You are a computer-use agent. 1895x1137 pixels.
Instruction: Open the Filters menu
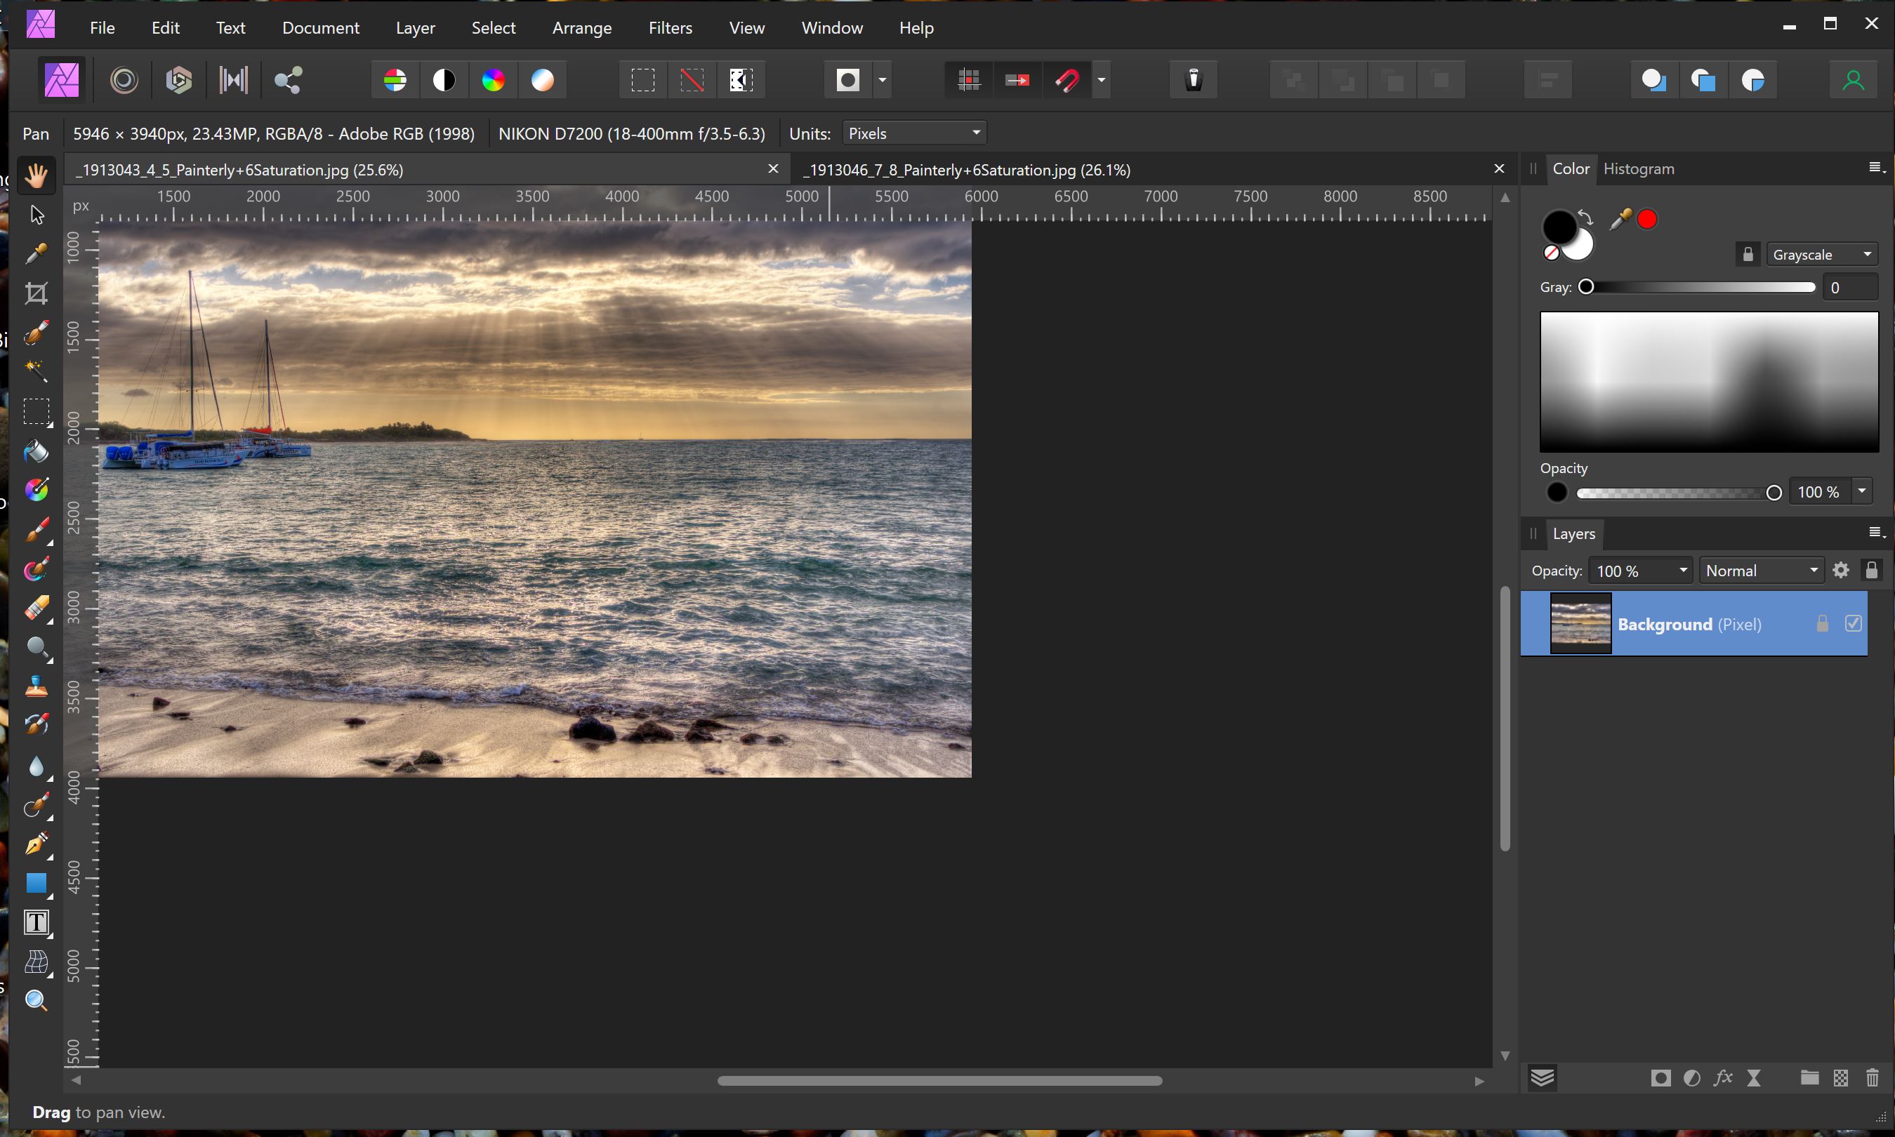tap(670, 27)
